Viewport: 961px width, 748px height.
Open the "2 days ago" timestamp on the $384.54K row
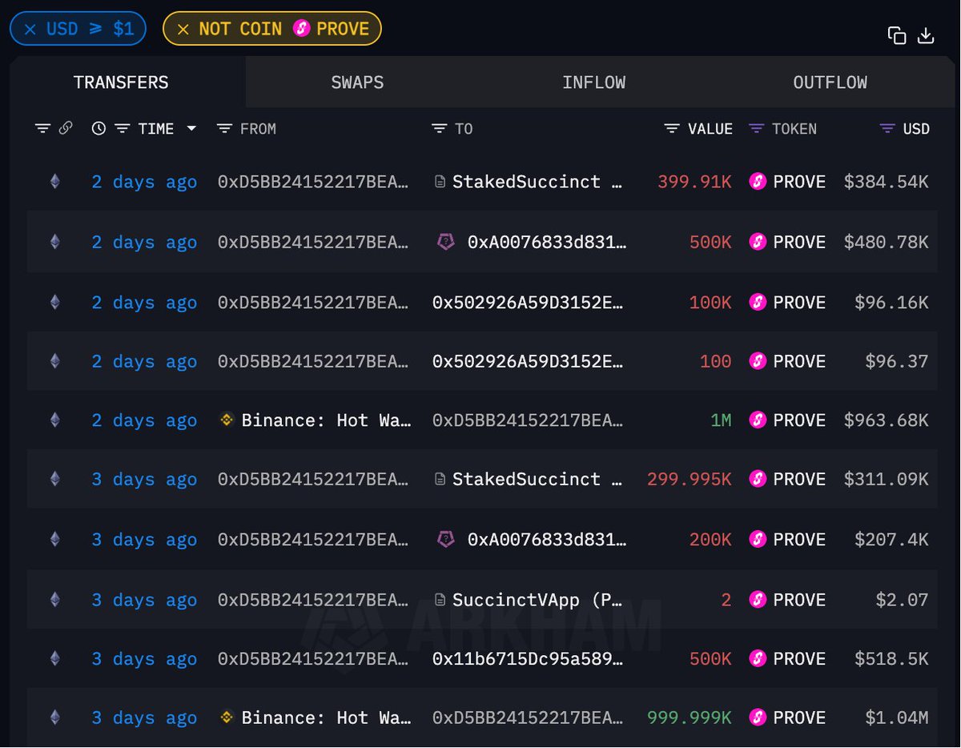(144, 182)
